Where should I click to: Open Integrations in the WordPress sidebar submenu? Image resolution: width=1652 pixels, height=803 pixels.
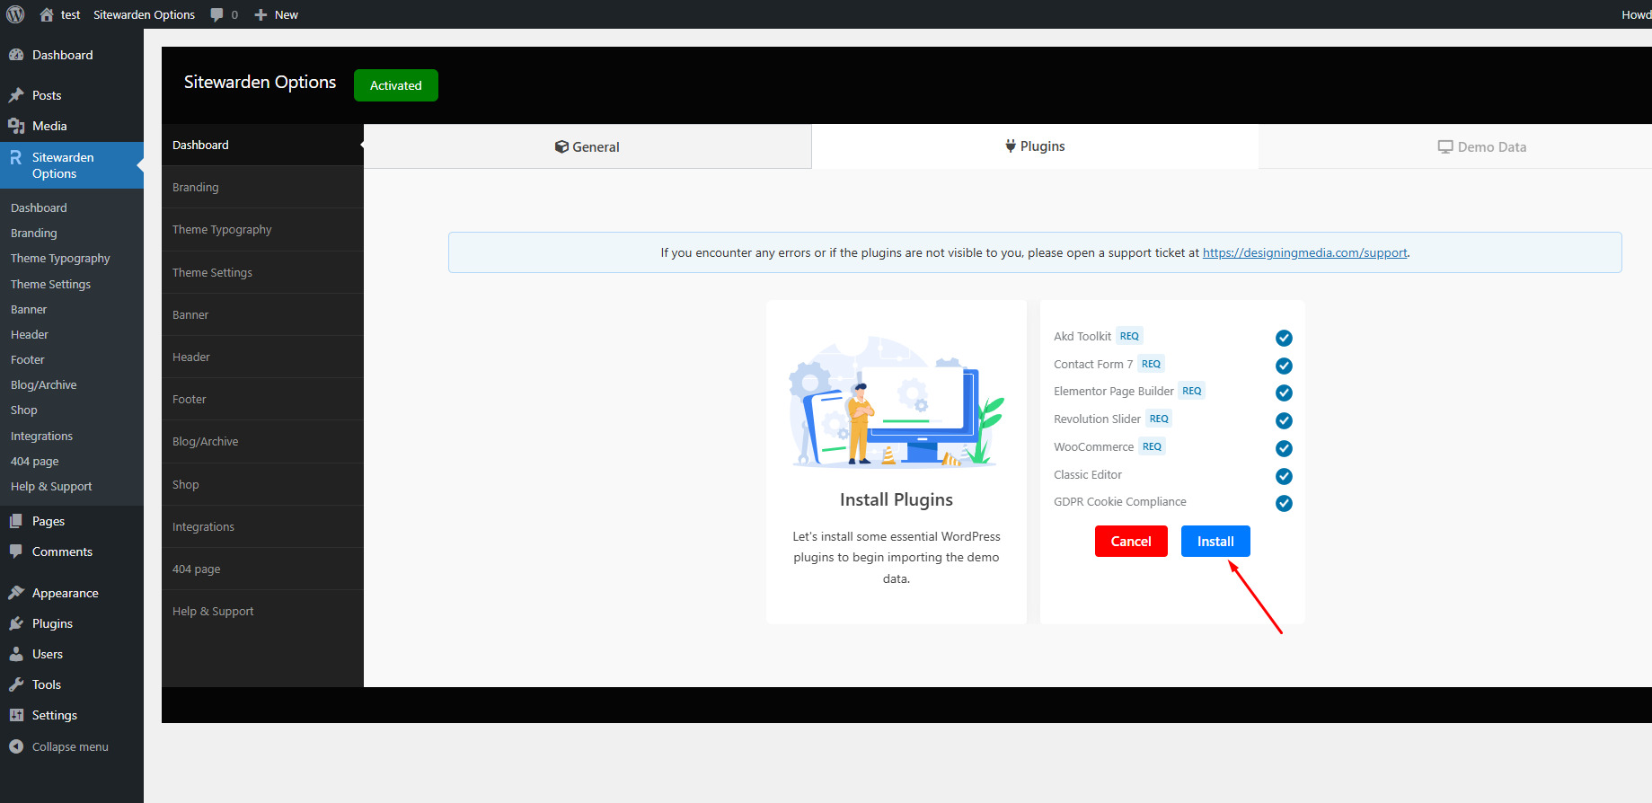pyautogui.click(x=41, y=436)
